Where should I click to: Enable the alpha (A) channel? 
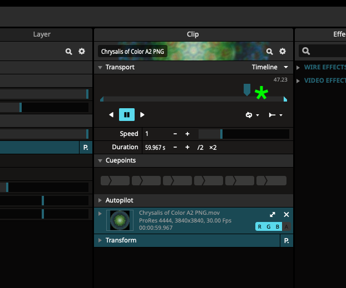coord(286,226)
